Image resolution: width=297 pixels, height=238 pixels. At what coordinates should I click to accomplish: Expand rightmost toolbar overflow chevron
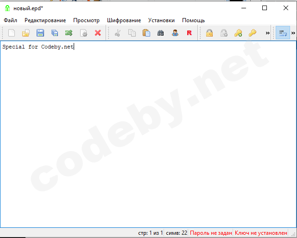(x=293, y=33)
